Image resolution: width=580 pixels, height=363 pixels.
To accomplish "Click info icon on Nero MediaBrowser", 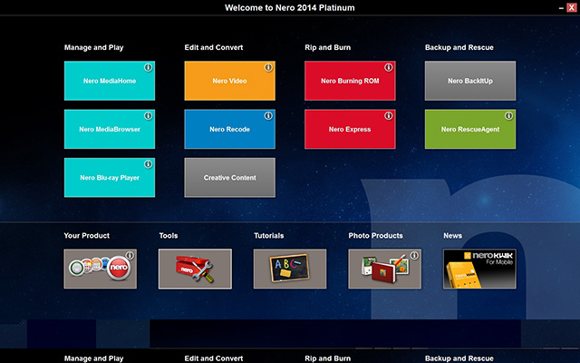I will 148,116.
